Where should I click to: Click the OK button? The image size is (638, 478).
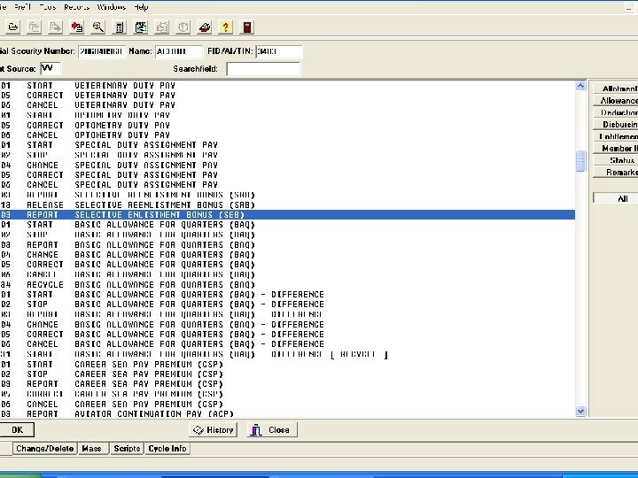[x=17, y=429]
